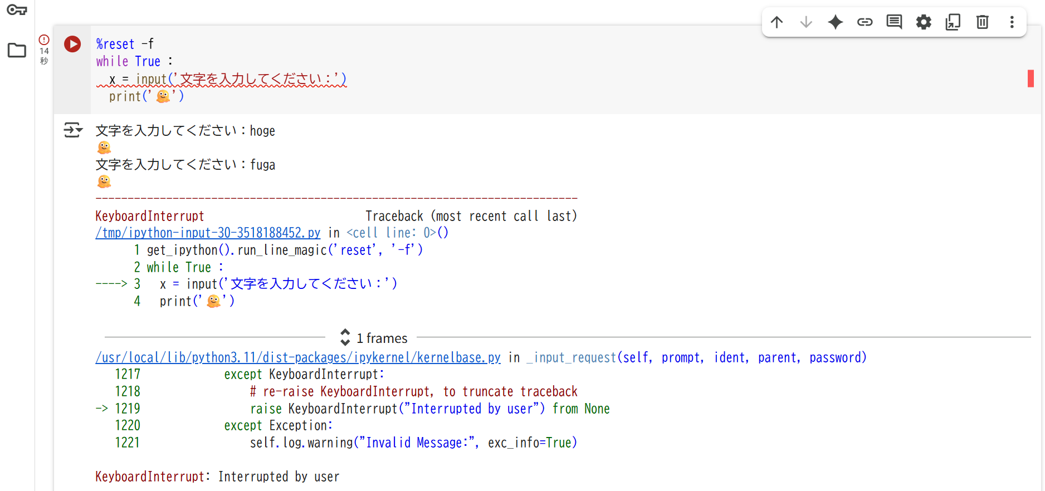Open the kernelbase.py file link
Screen dimensions: 1045x491
coord(297,357)
